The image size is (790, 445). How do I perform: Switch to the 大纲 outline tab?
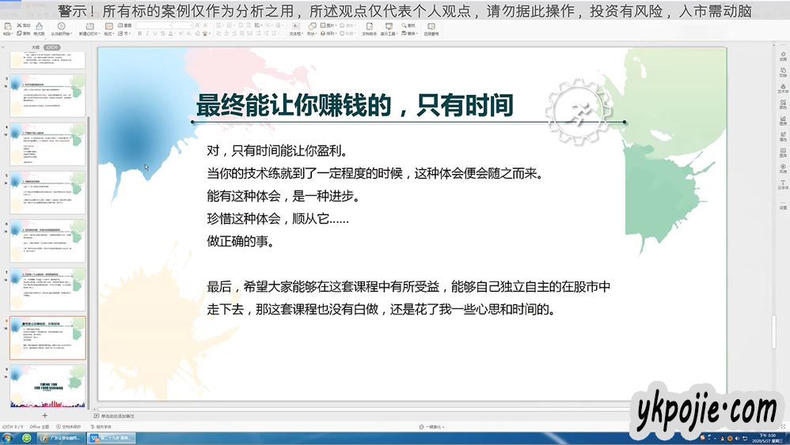coord(35,47)
